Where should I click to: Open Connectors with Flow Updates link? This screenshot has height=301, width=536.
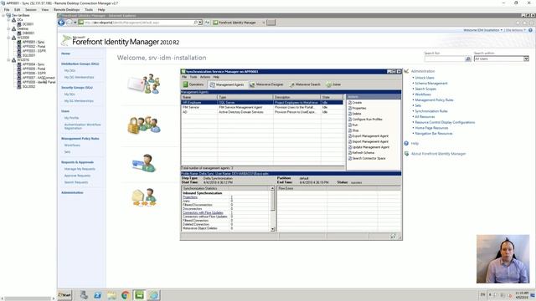(203, 212)
